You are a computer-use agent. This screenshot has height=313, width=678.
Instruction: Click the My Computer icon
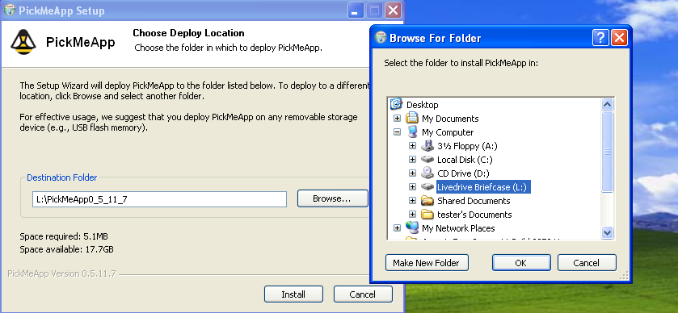coord(412,132)
